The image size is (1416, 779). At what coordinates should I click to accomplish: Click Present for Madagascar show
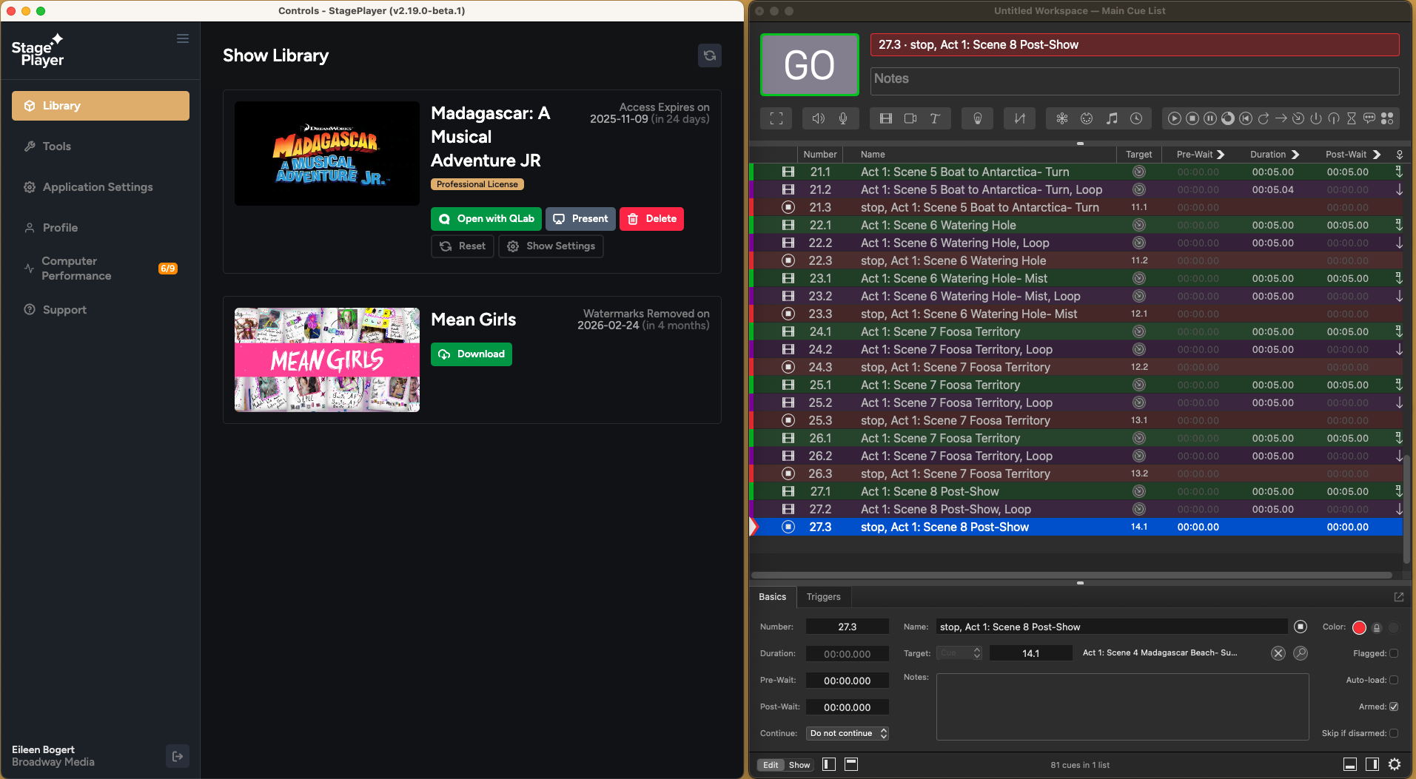(x=580, y=219)
